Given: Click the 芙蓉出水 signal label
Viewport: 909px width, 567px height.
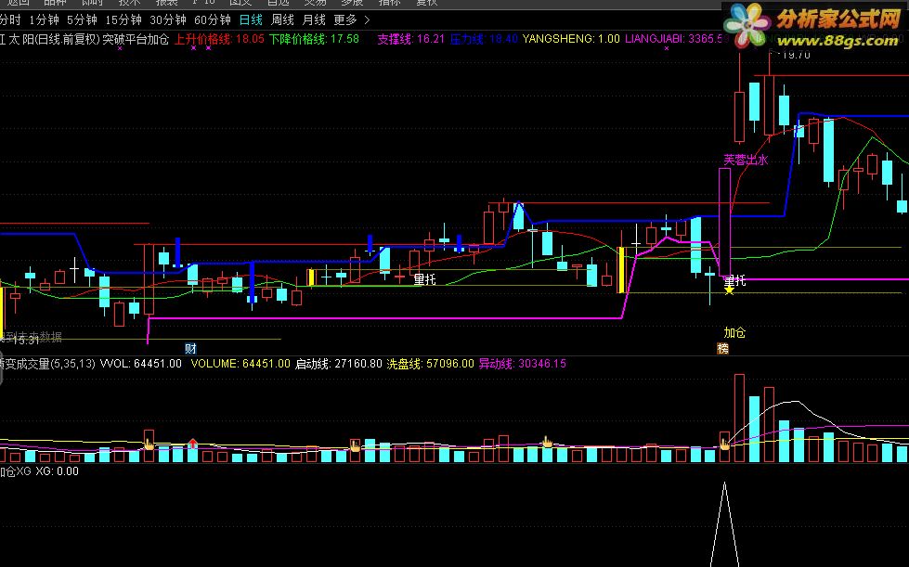Looking at the screenshot, I should (746, 161).
